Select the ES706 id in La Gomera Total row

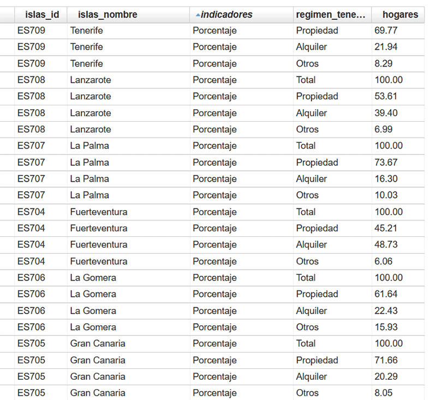31,278
